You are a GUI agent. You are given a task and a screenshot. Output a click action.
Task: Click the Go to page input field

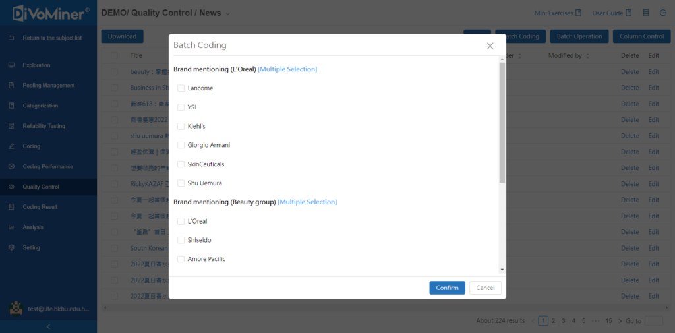[654, 321]
